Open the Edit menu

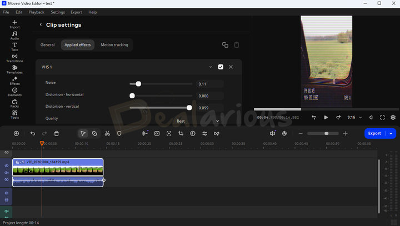(x=19, y=12)
